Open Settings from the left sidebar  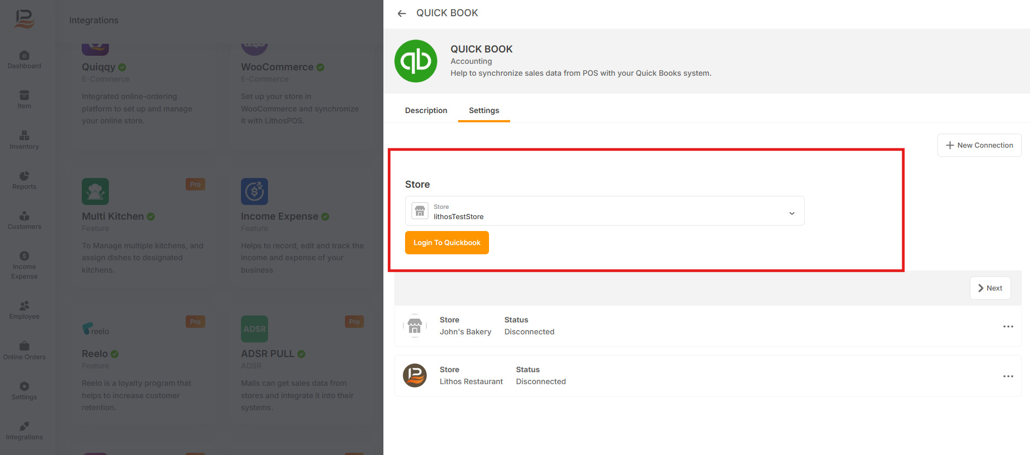(24, 391)
